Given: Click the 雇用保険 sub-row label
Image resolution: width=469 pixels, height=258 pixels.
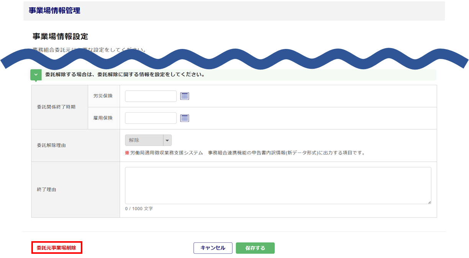Looking at the screenshot, I should (103, 118).
